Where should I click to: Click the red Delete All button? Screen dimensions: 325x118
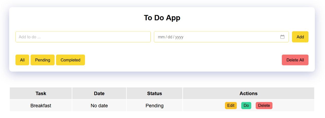(x=295, y=60)
